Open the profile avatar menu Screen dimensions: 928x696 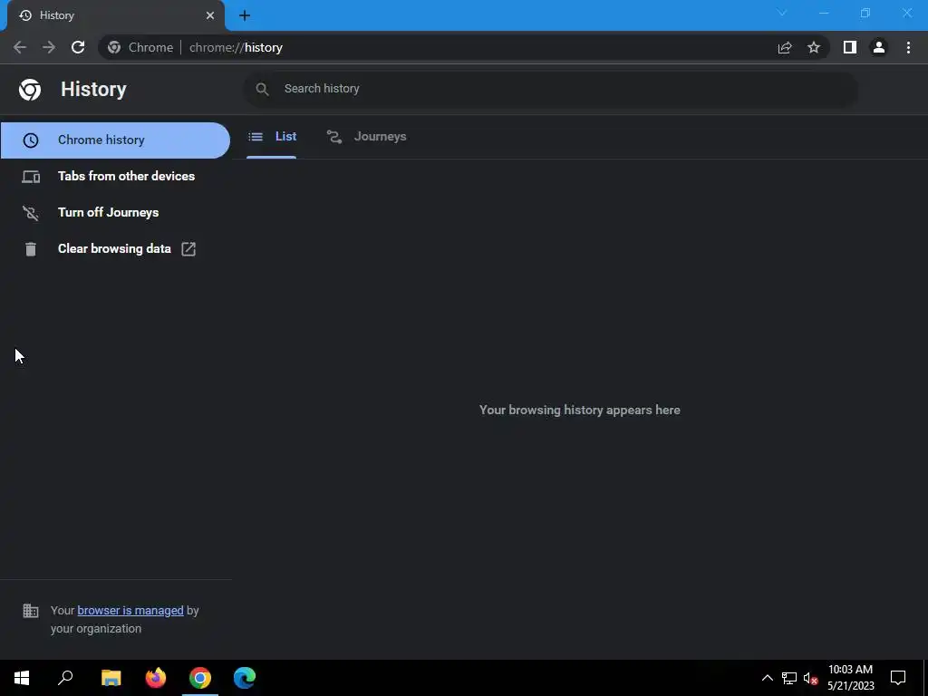[x=879, y=47]
